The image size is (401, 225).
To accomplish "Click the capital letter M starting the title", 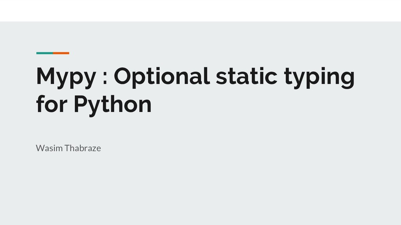I will pos(46,76).
